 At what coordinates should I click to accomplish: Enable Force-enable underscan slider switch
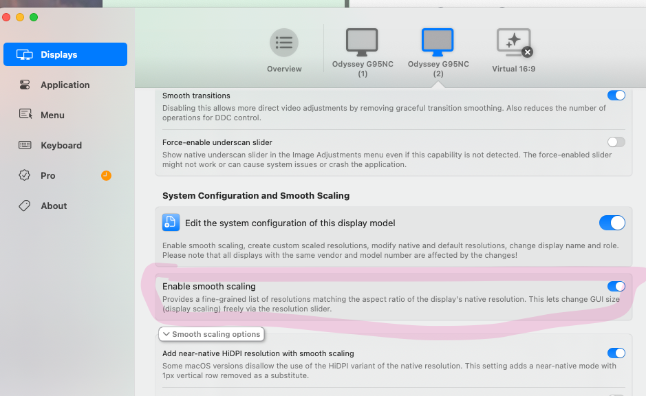(x=616, y=142)
